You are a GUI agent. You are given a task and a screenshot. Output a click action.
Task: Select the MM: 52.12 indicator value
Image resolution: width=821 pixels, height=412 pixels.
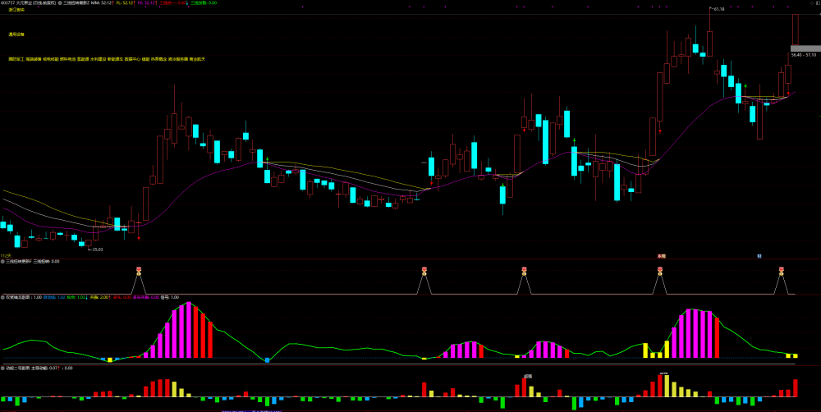coord(102,2)
